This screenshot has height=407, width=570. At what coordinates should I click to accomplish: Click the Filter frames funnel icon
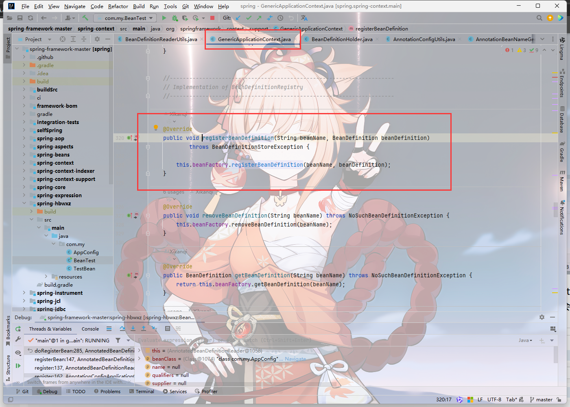tap(118, 340)
